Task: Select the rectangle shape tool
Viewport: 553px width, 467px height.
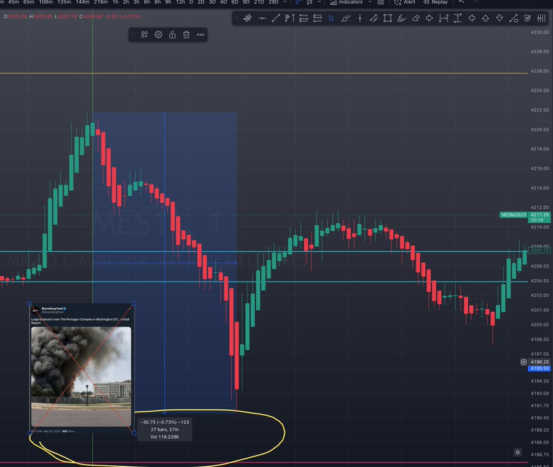Action: [388, 18]
